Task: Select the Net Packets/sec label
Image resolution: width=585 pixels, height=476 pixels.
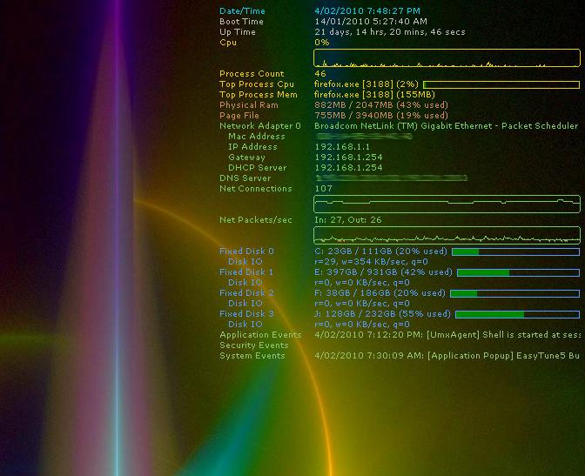Action: click(x=256, y=220)
